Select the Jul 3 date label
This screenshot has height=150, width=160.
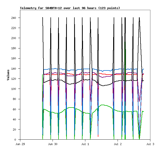[150, 144]
